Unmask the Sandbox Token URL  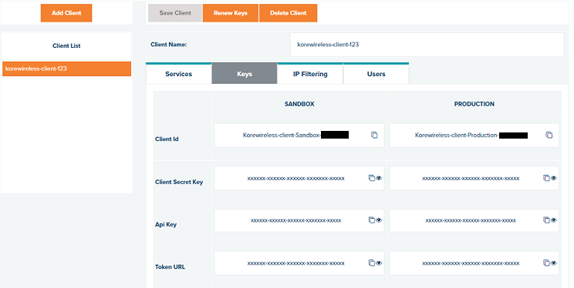click(379, 263)
